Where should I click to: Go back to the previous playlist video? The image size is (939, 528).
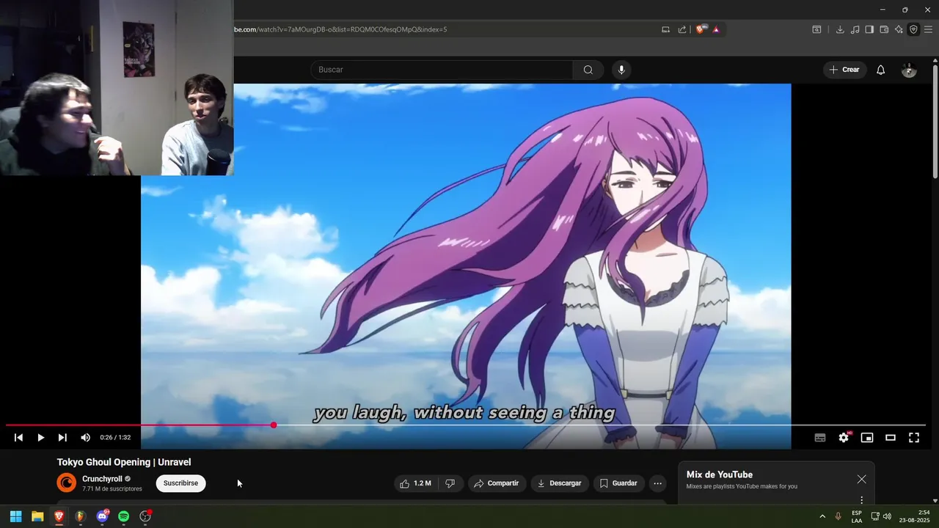(x=18, y=438)
